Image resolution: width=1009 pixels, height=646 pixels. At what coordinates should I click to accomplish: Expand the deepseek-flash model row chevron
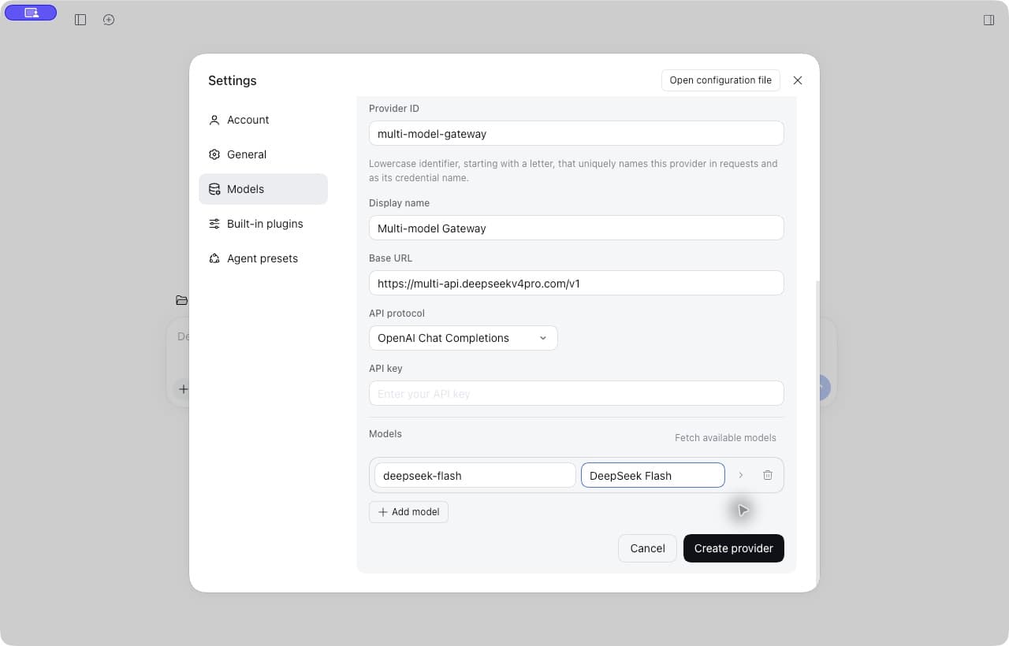click(x=741, y=475)
